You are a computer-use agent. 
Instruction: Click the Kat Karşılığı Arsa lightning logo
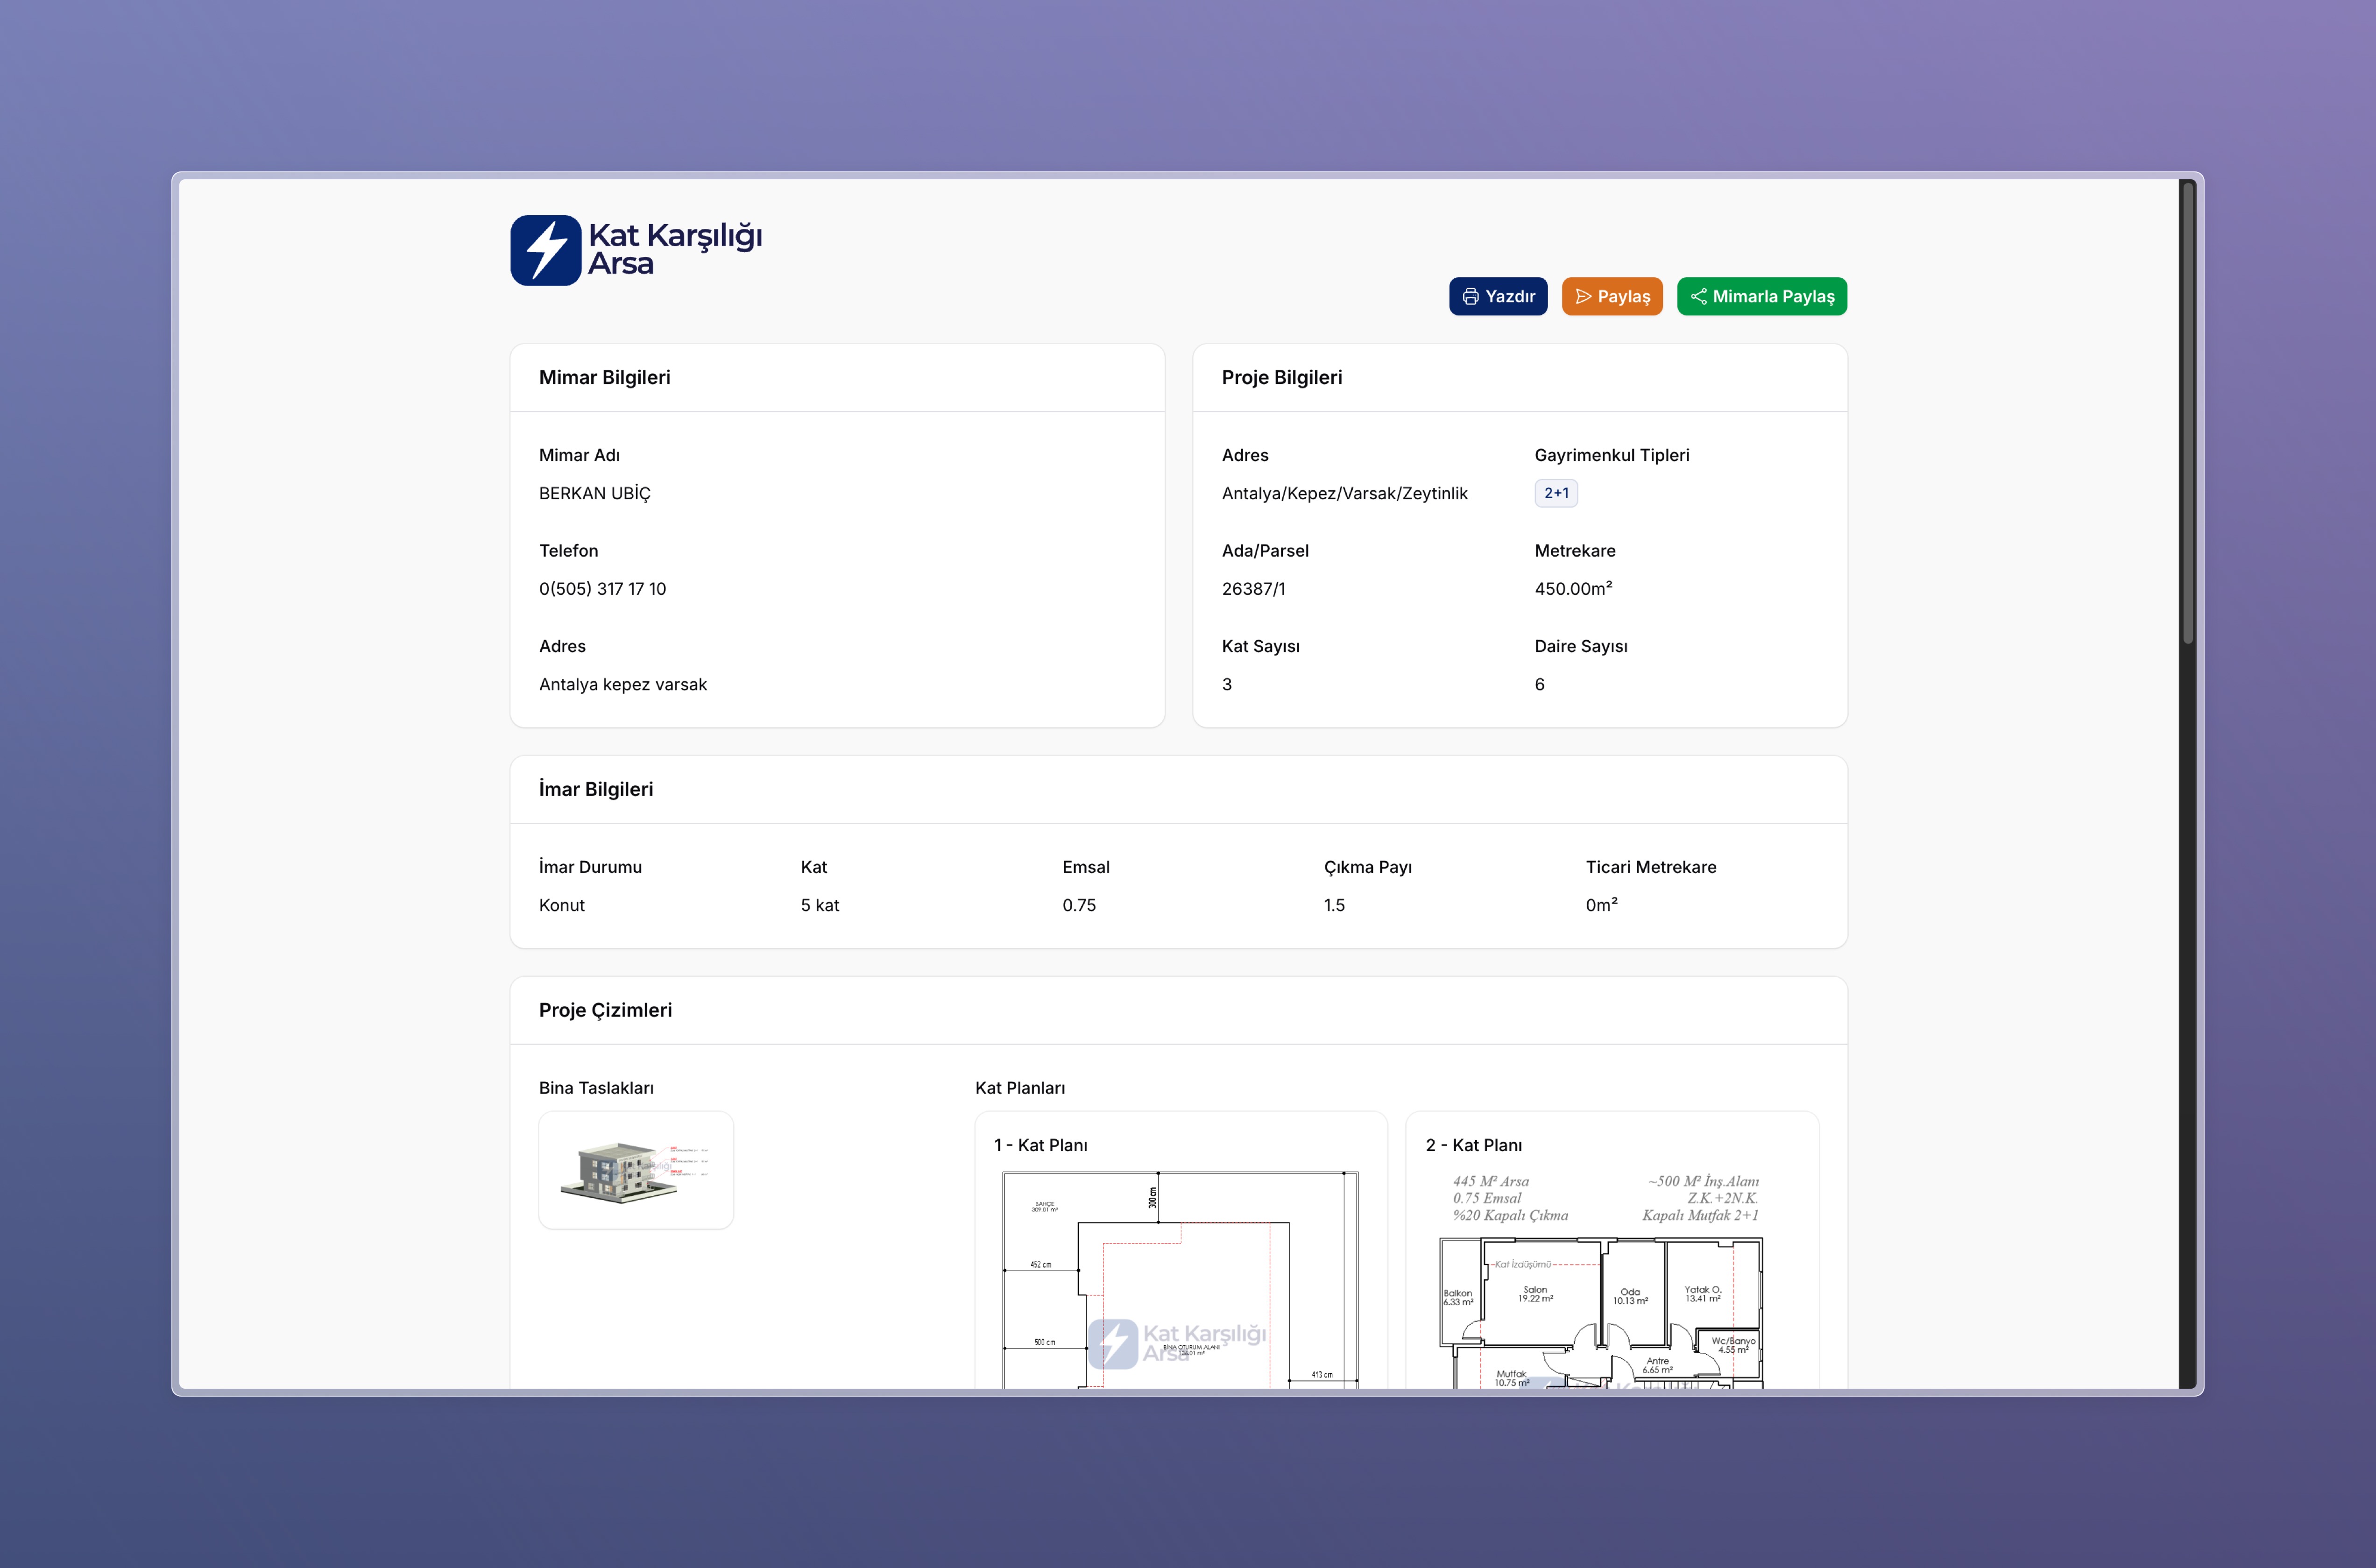(545, 250)
